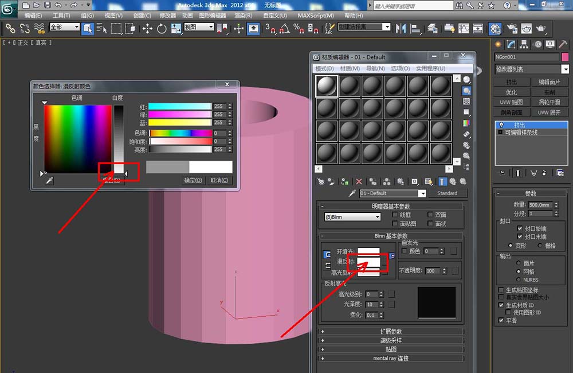Enable the 面状 faceted checkbox
The height and width of the screenshot is (373, 573).
(430, 223)
